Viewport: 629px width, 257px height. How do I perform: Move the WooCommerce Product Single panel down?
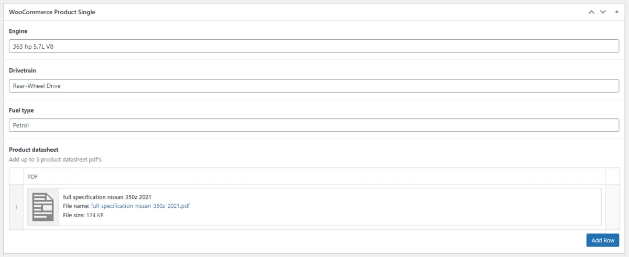tap(603, 12)
